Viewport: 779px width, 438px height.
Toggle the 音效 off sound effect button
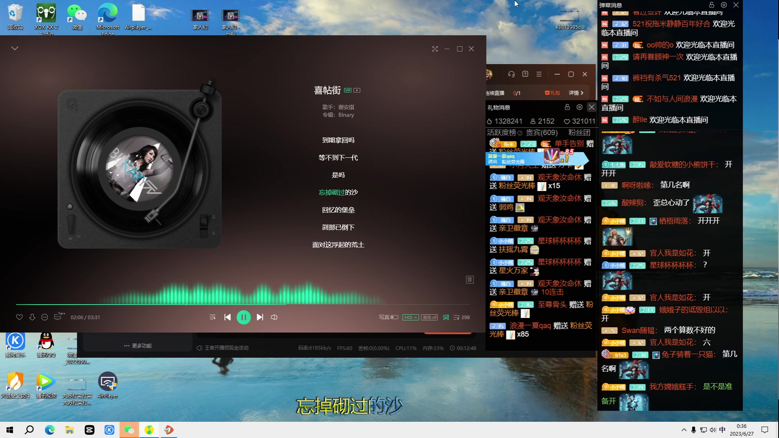pos(430,317)
